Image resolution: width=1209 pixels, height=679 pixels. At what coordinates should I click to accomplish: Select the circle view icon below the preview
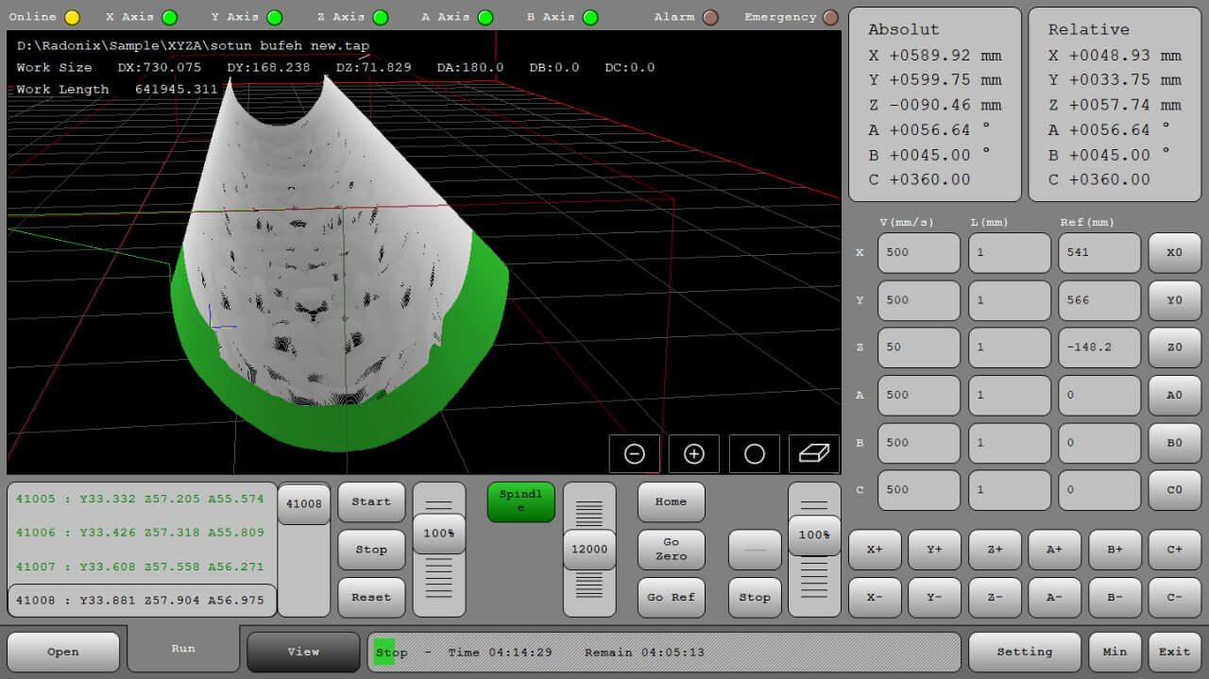point(754,453)
